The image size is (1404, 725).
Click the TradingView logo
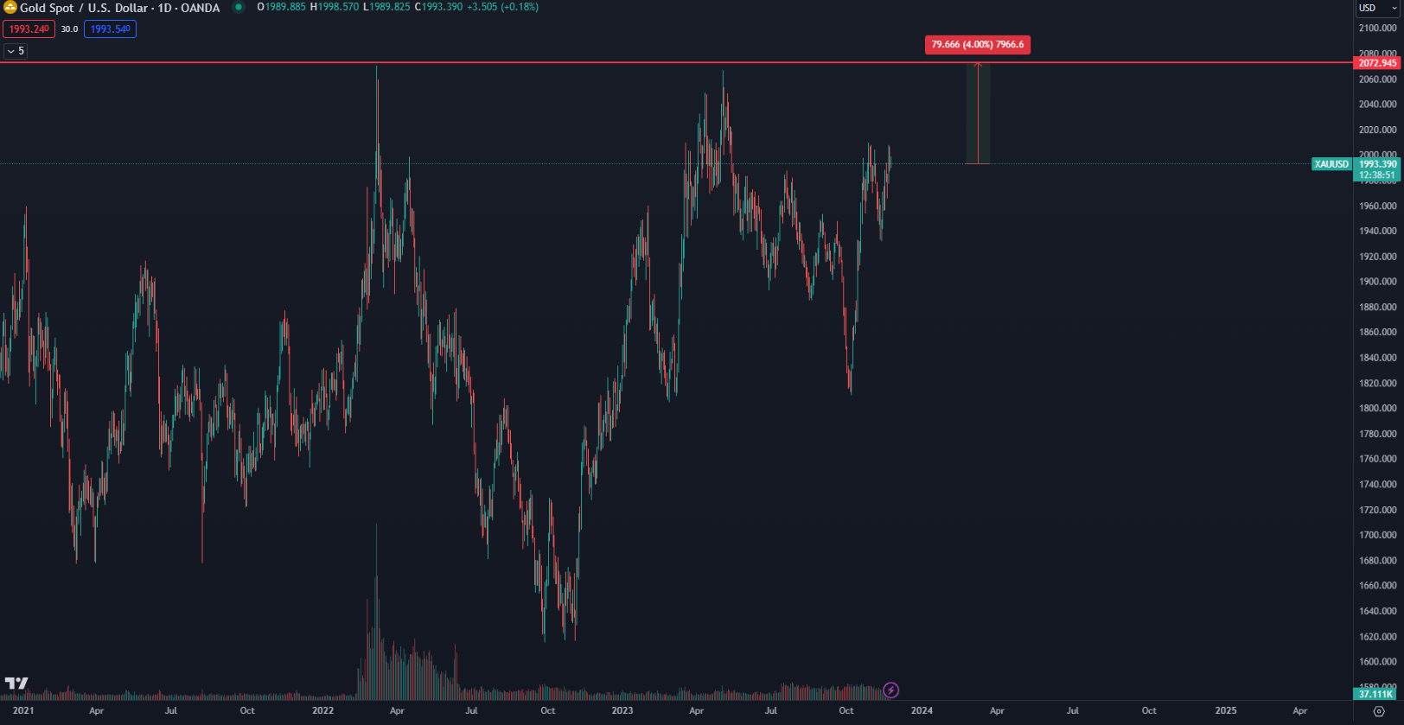pos(16,684)
